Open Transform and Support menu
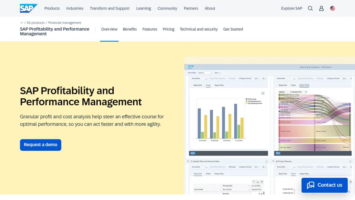 109,8
